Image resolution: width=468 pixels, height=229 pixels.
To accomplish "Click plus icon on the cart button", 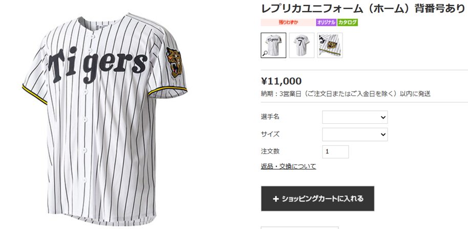I will 275,199.
